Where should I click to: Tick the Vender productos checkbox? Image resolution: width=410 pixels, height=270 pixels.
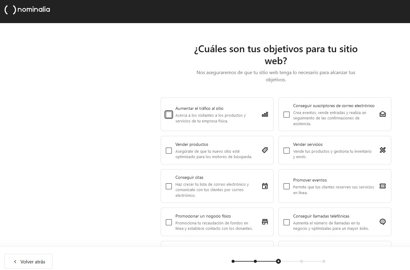point(169,151)
